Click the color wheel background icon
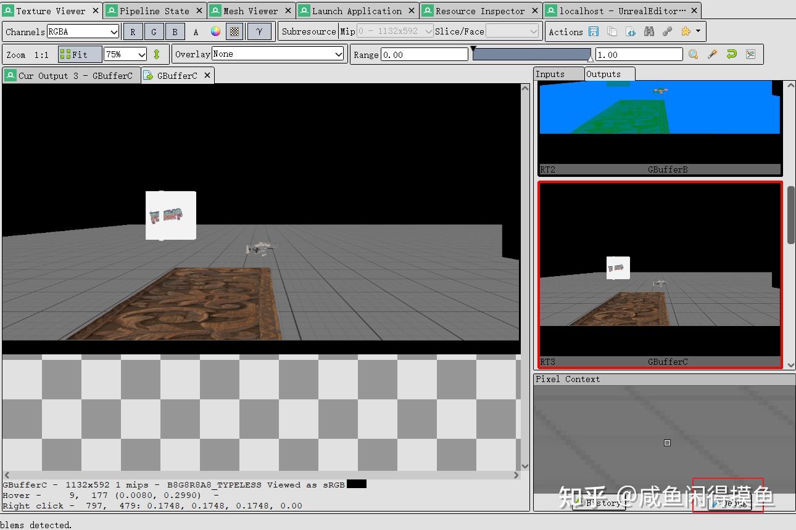 click(215, 31)
